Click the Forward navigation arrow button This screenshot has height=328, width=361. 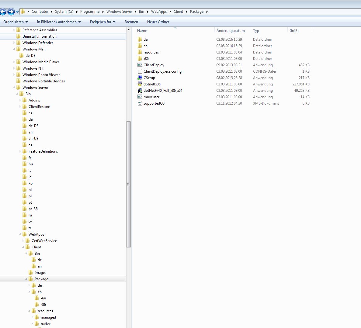coord(11,12)
